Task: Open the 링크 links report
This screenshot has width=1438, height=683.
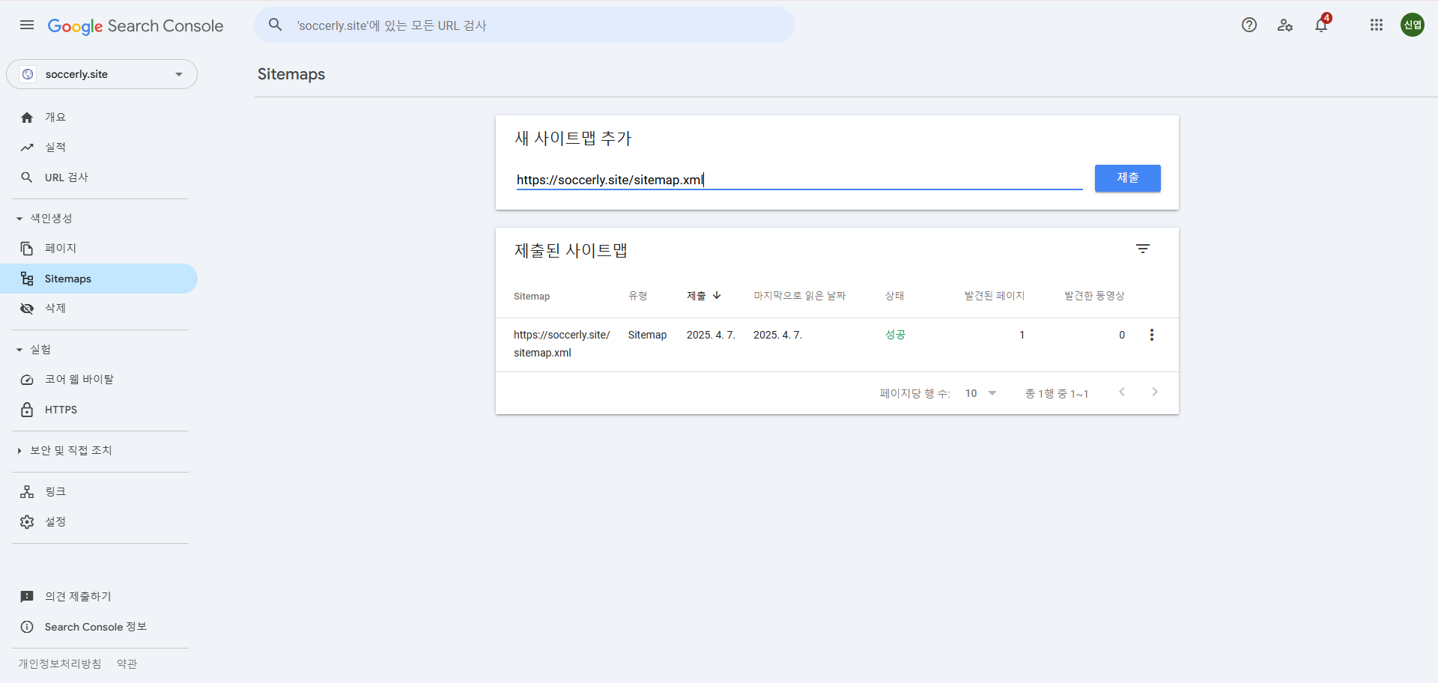Action: tap(55, 492)
